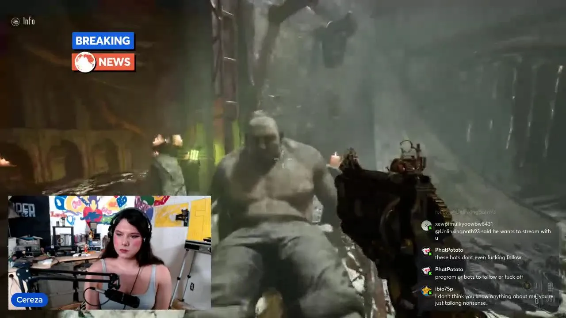The height and width of the screenshot is (318, 566).
Task: Select message 'these bots dont even' text
Action: (x=478, y=257)
